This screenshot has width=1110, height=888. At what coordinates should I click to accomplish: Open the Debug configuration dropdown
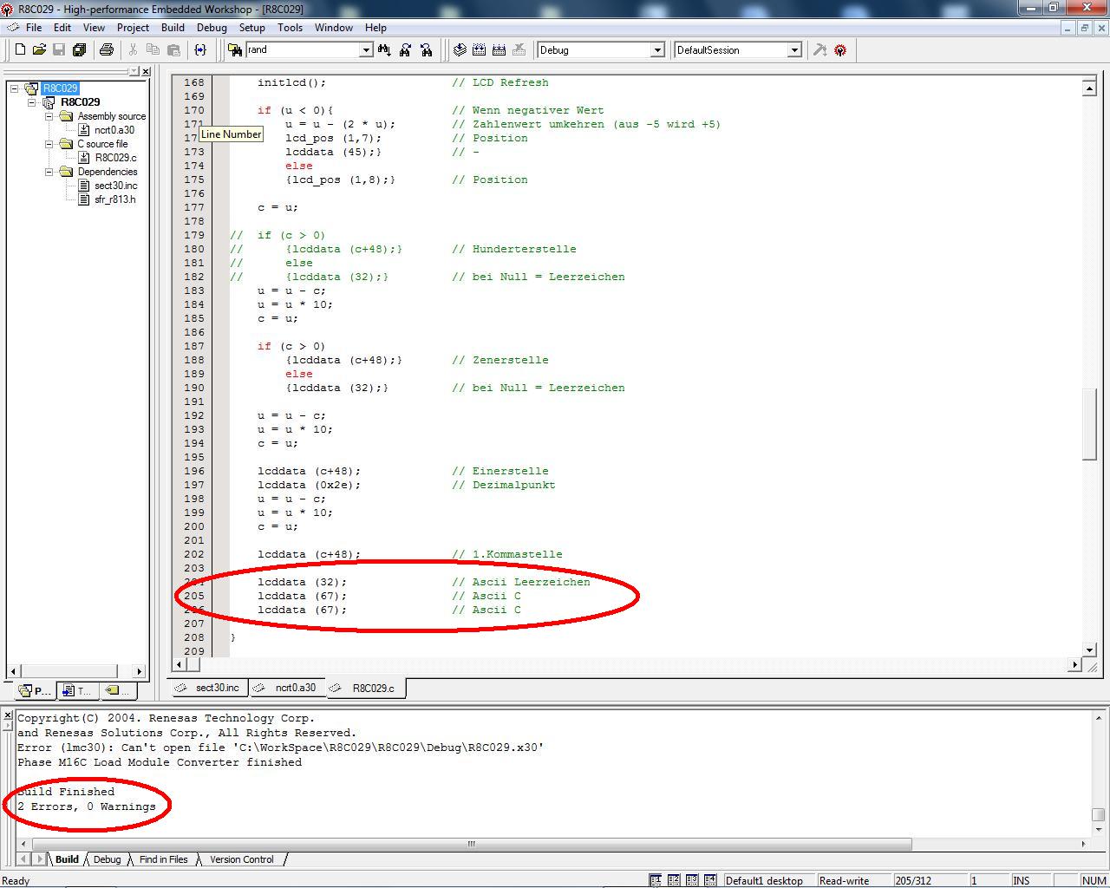pyautogui.click(x=657, y=50)
